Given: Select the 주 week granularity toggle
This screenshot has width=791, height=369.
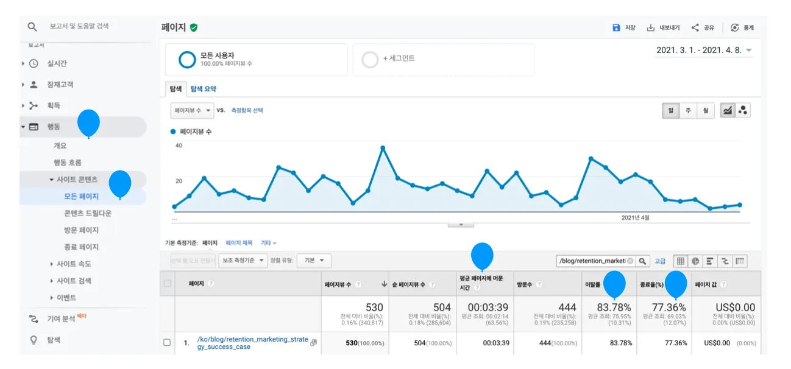Looking at the screenshot, I should click(x=688, y=110).
